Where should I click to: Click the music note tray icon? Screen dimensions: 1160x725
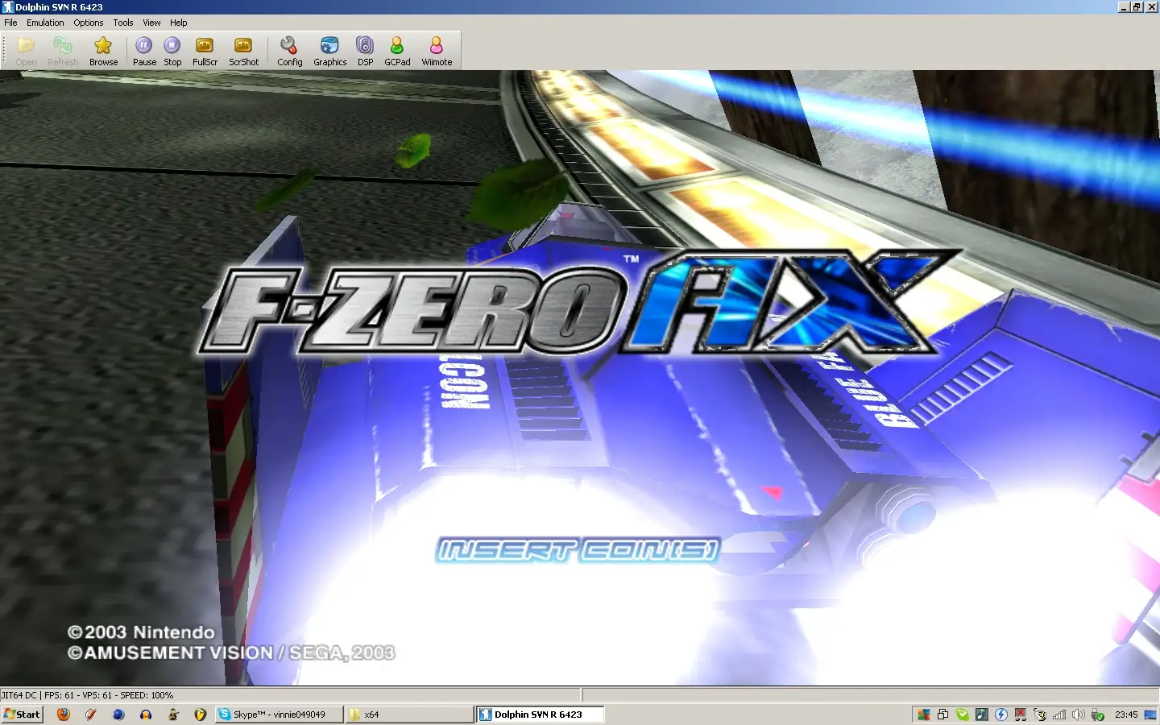click(981, 715)
